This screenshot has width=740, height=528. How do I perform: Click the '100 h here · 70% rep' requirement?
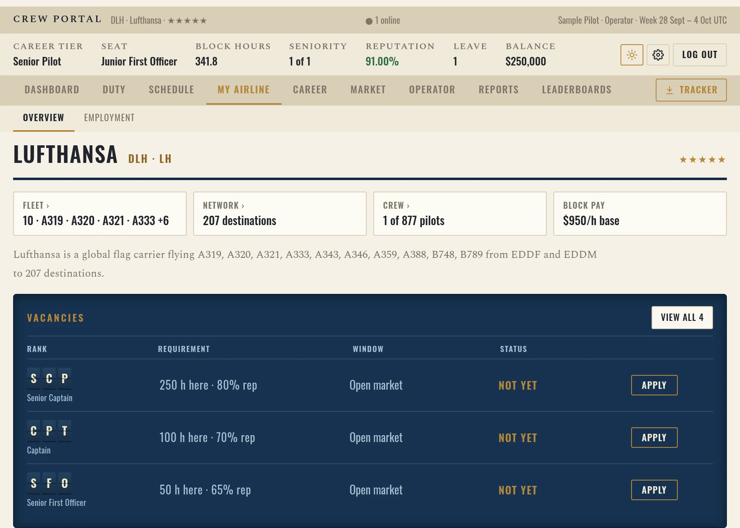[207, 438]
